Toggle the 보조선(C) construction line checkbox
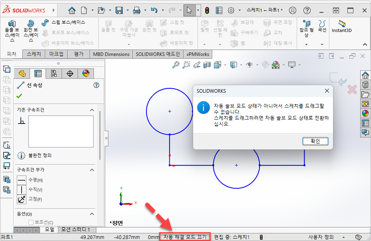 click(31, 222)
